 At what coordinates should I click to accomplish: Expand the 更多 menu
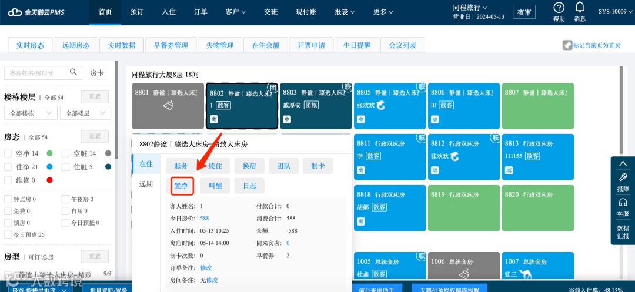pos(383,12)
